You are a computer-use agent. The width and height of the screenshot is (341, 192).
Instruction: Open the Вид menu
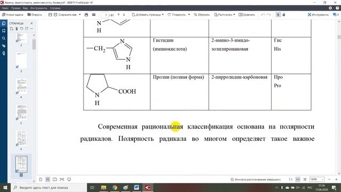tap(25, 9)
